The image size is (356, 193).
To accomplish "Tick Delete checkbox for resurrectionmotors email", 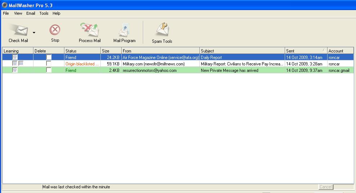I will [49, 70].
